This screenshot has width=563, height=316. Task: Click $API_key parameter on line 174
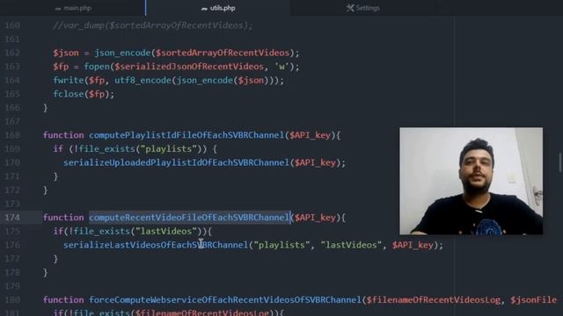tap(315, 218)
